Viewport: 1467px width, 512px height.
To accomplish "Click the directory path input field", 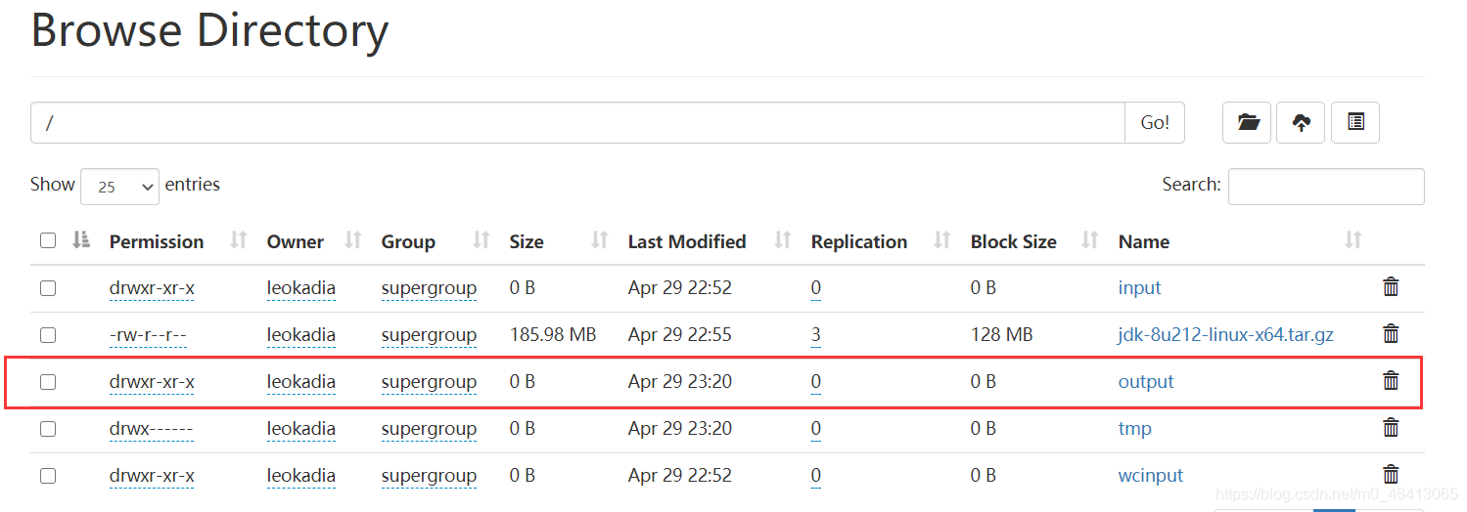I will (x=577, y=123).
